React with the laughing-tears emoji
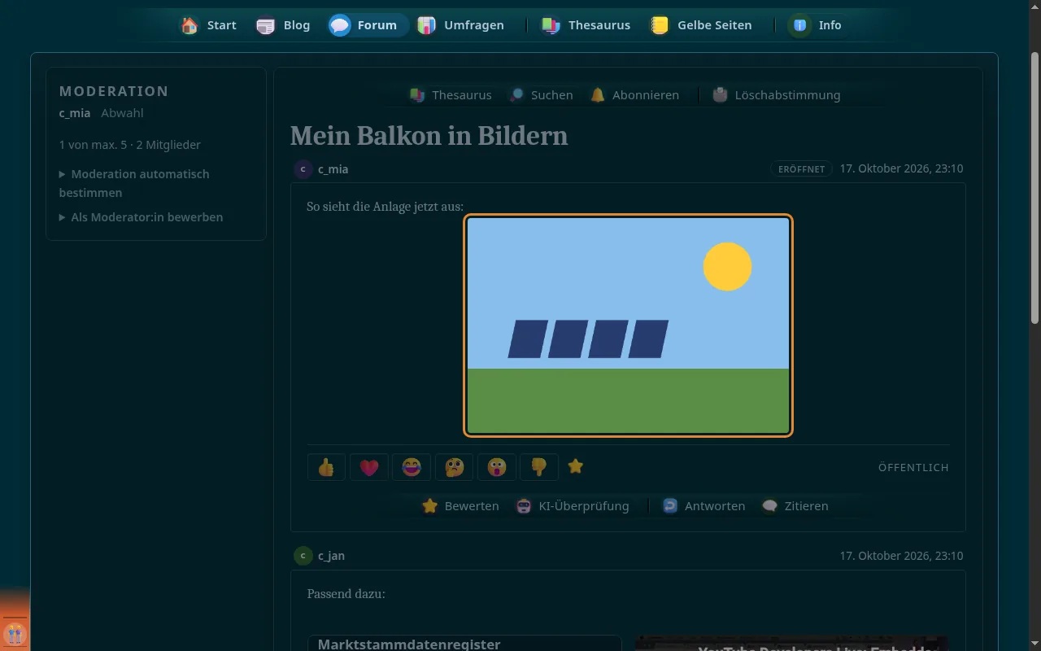 point(412,467)
